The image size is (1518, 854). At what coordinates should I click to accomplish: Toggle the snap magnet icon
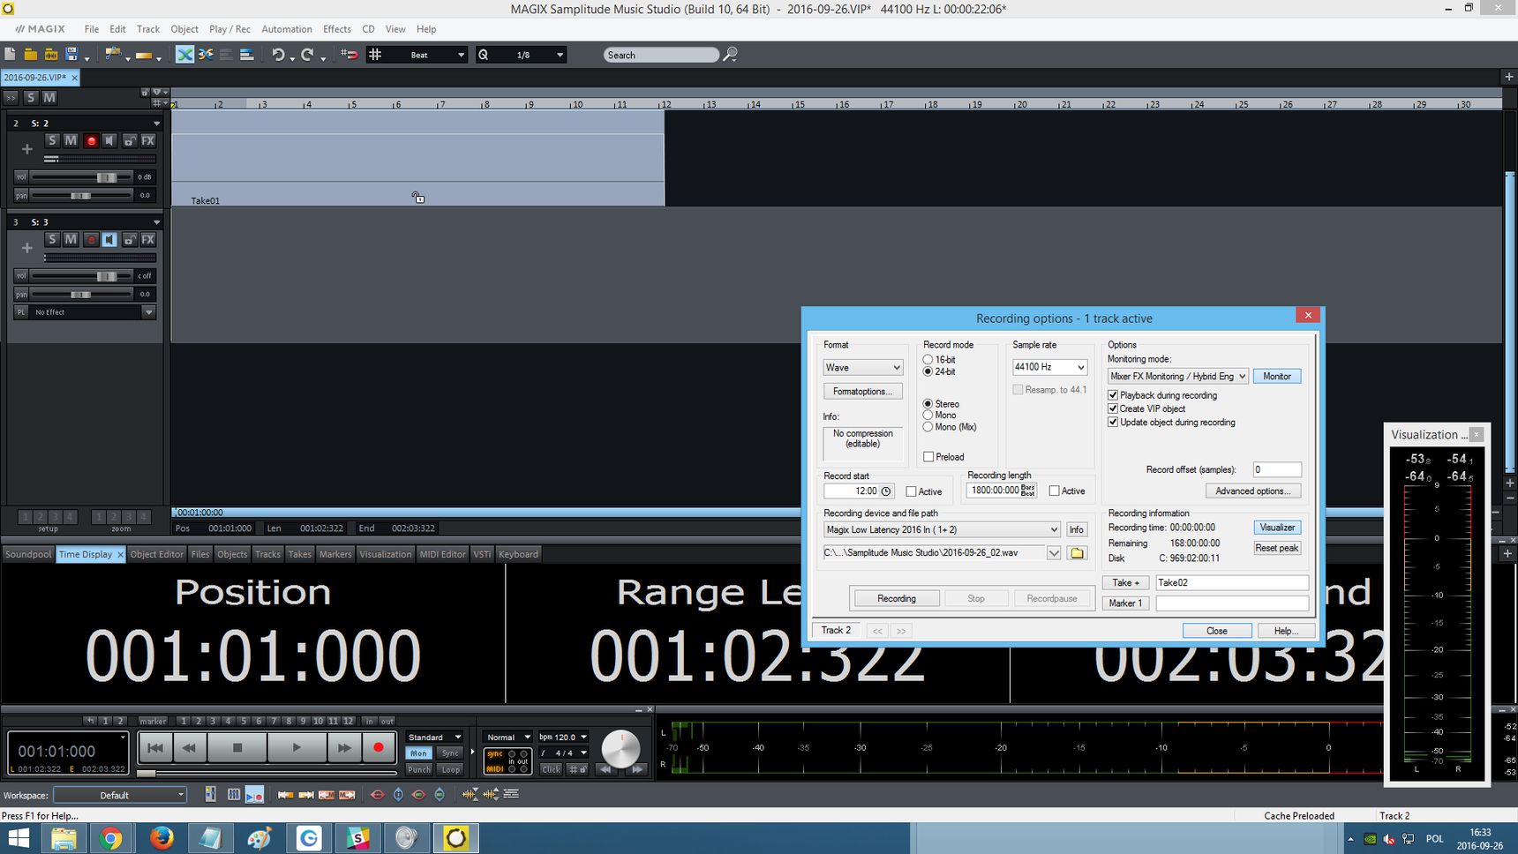tap(349, 55)
